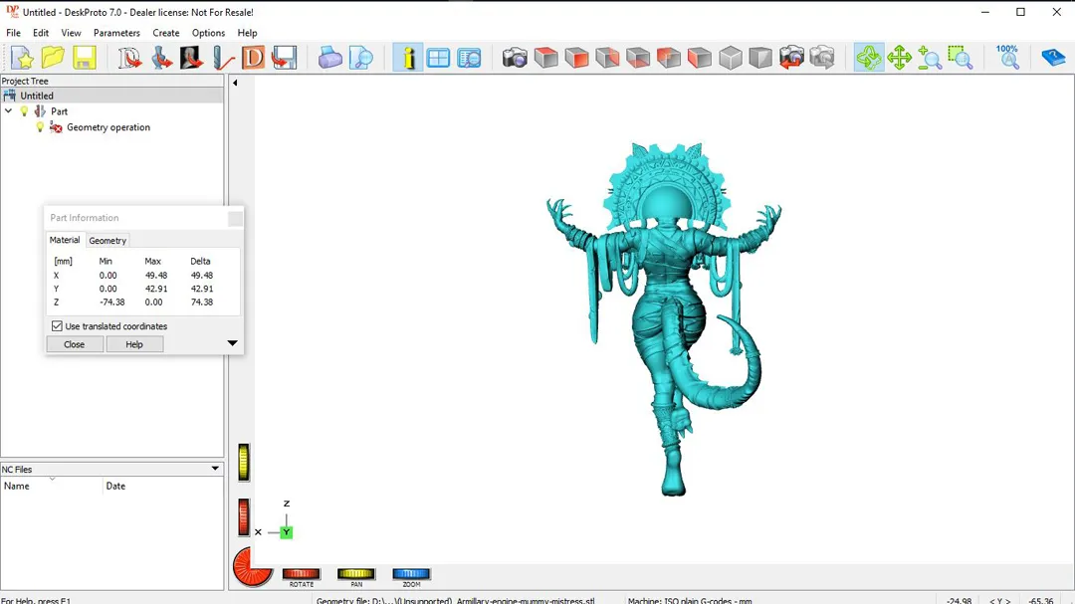The height and width of the screenshot is (604, 1075).
Task: Click the green Y axis indicator box
Action: click(287, 532)
